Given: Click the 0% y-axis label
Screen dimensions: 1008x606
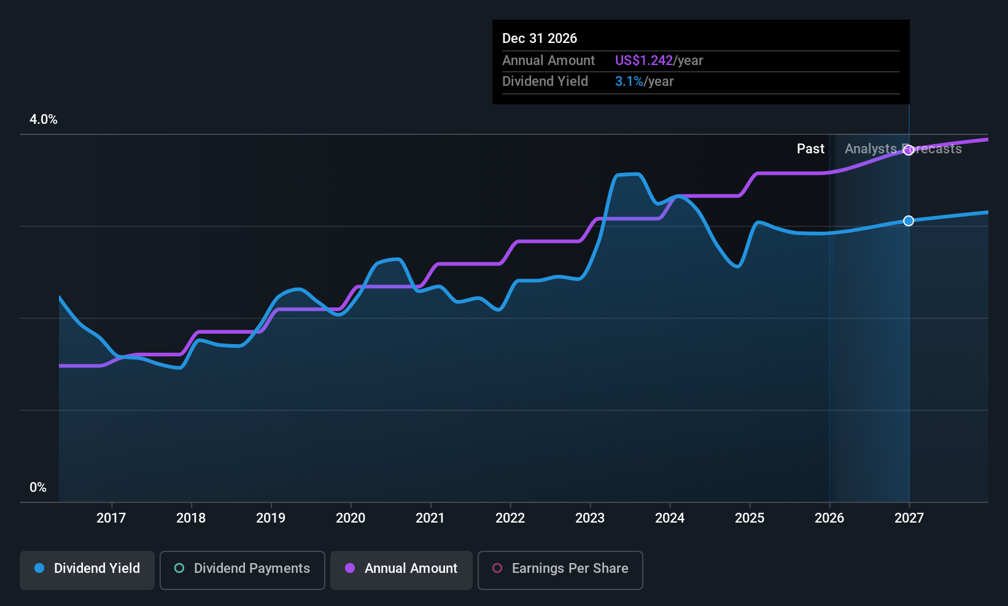Looking at the screenshot, I should tap(38, 488).
